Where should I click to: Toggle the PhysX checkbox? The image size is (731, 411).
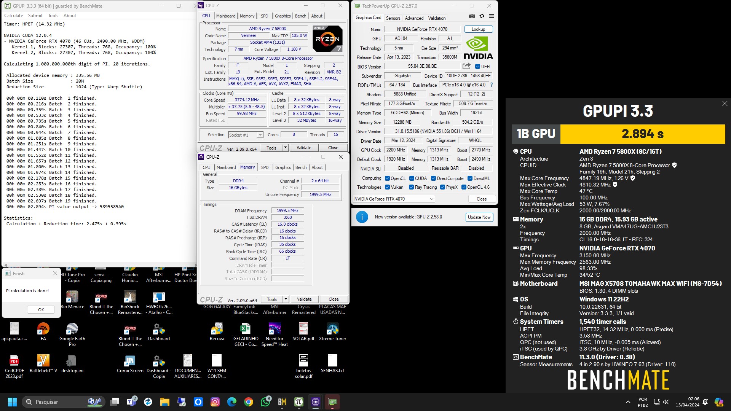point(442,187)
